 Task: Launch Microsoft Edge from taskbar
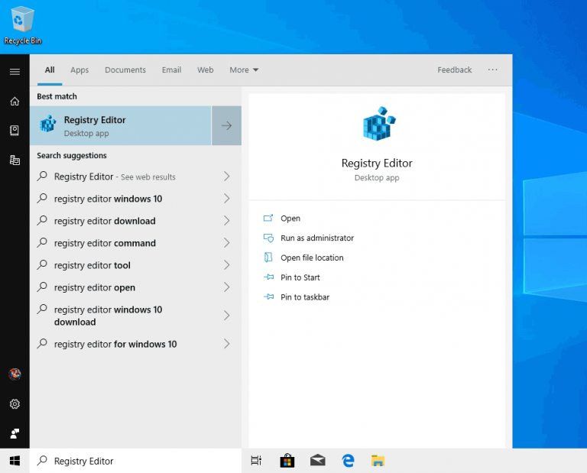348,461
